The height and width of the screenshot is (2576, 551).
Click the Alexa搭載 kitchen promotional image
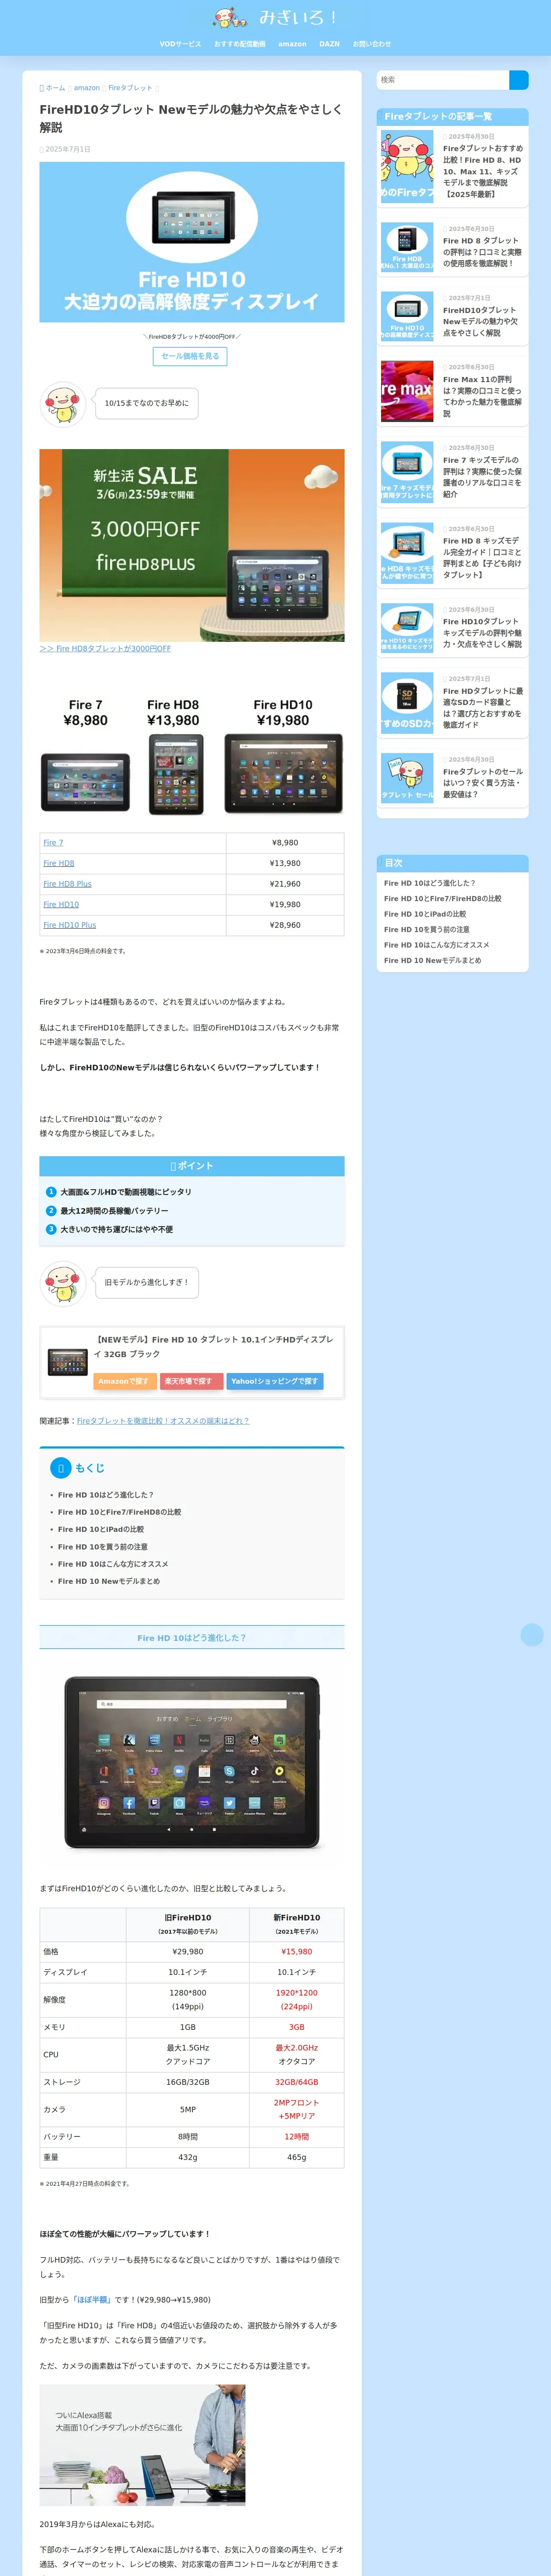pyautogui.click(x=142, y=2445)
